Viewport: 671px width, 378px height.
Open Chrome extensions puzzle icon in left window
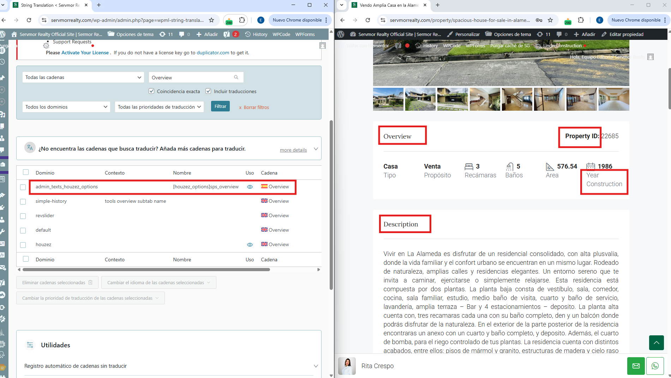(242, 20)
